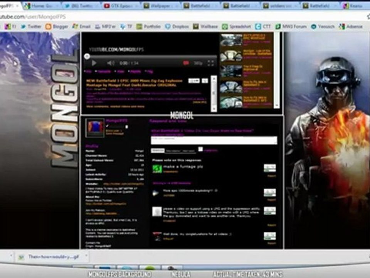
Task: Open the TF bookmark
Action: (126, 27)
